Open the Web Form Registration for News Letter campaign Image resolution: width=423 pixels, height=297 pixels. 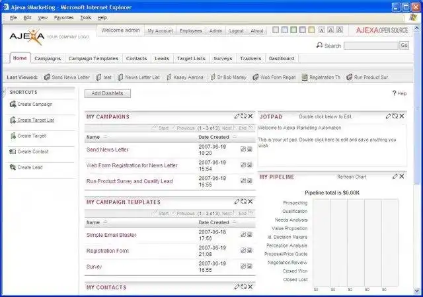(132, 165)
